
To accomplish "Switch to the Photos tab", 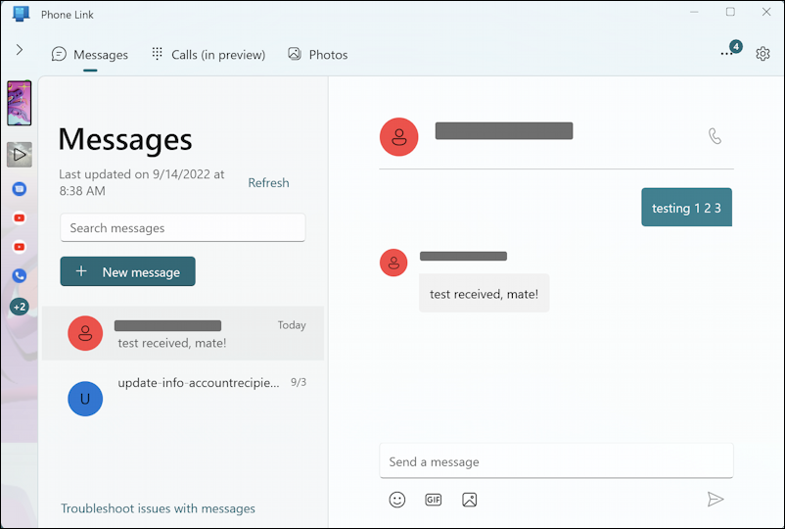I will (317, 55).
